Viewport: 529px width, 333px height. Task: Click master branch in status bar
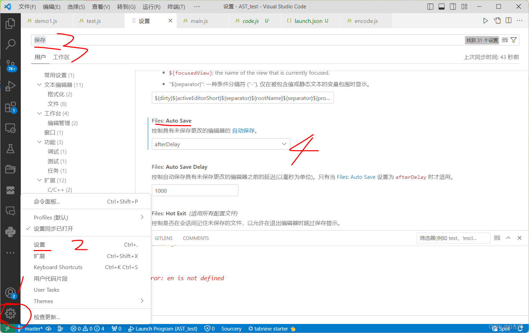pyautogui.click(x=31, y=328)
